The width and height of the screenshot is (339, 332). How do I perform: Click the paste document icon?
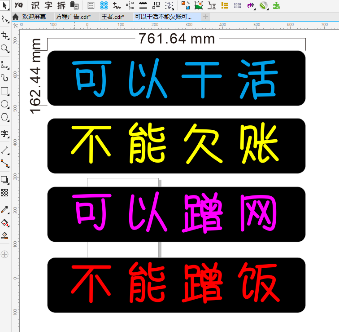click(74, 5)
